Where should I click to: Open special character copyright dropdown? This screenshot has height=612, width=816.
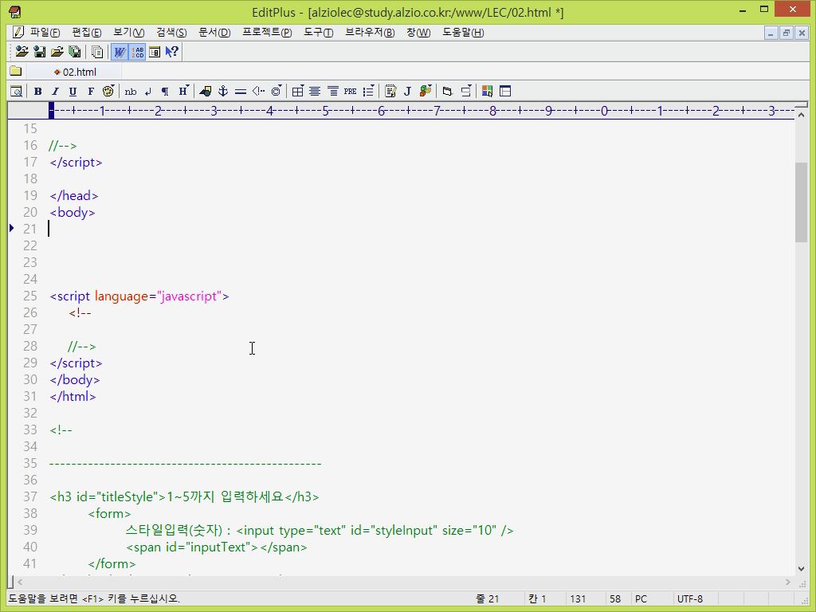(277, 91)
